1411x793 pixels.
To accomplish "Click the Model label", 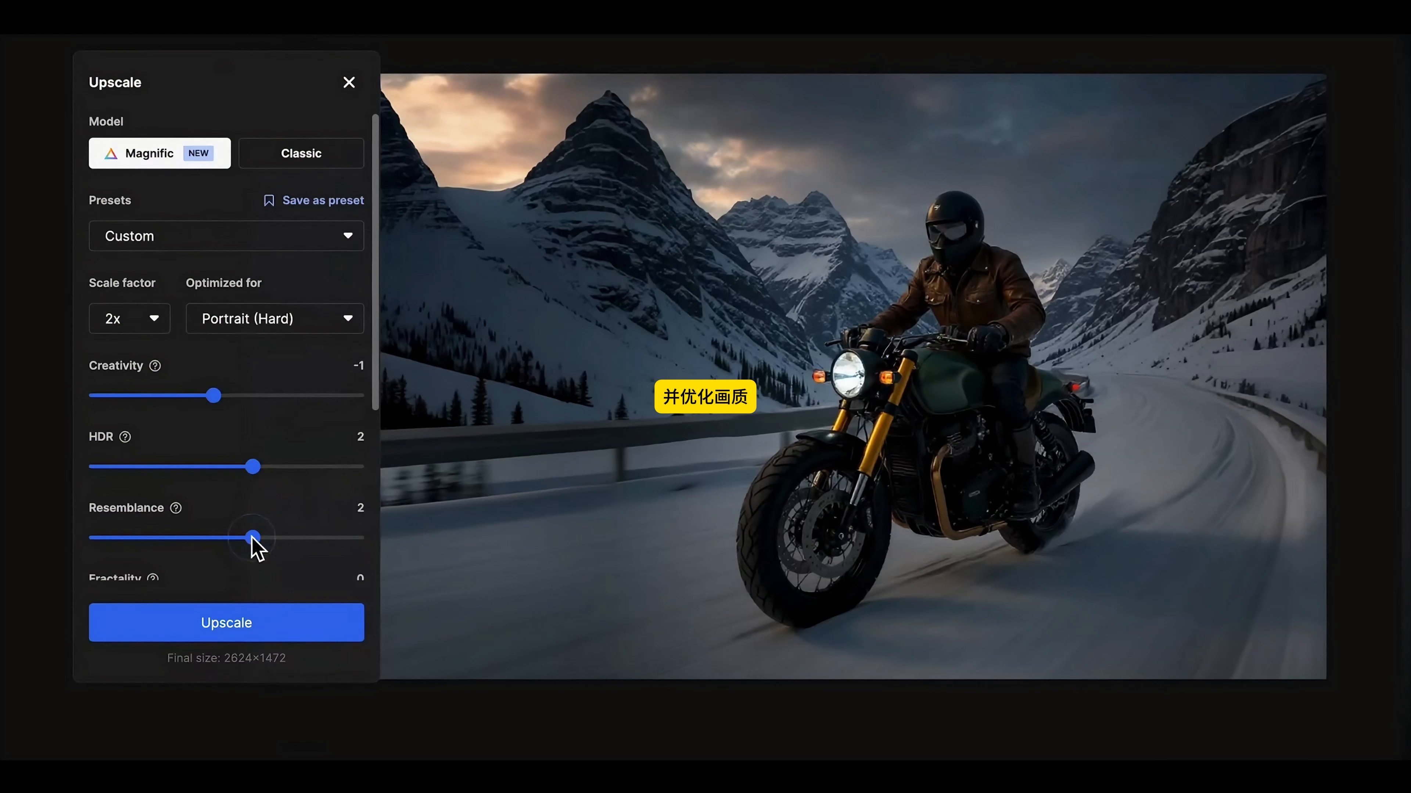I will pos(106,122).
